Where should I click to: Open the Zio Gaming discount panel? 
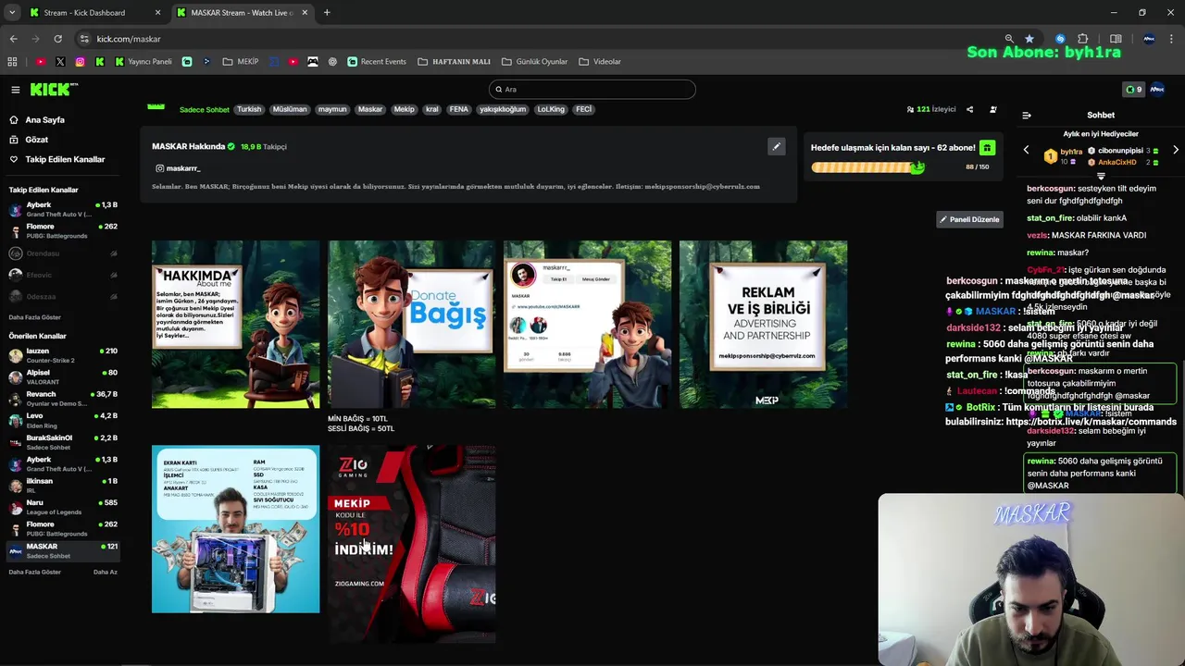coord(411,544)
